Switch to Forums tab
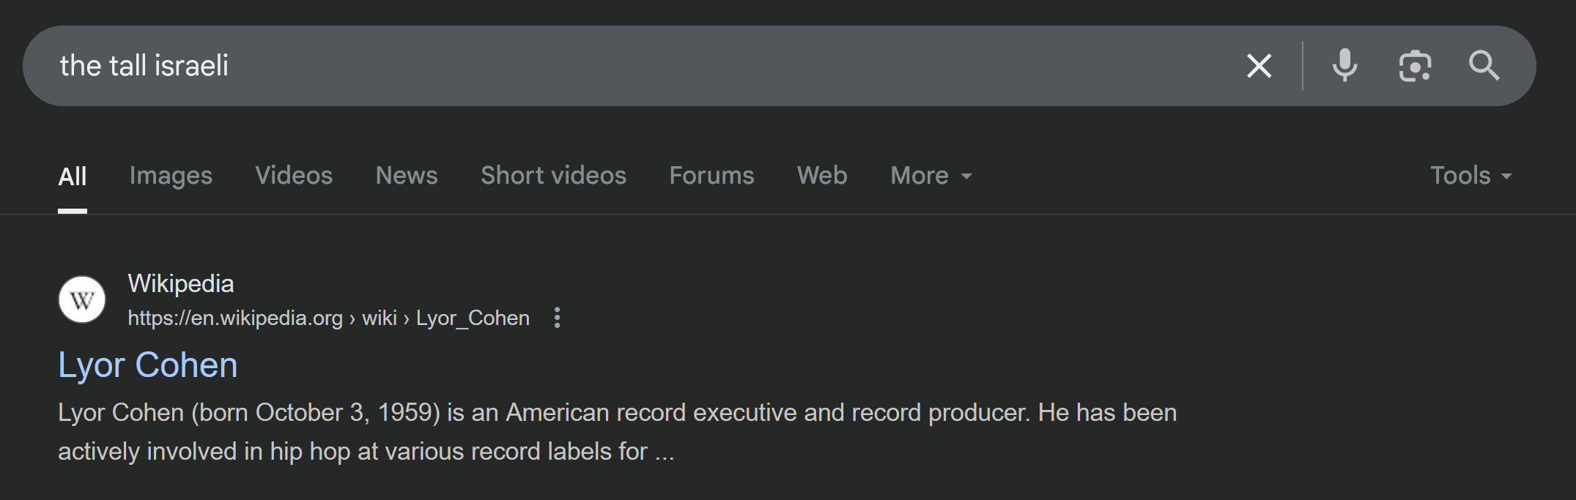 pos(711,176)
